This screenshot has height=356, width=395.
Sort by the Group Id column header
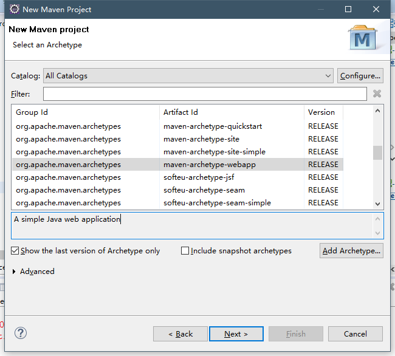click(86, 112)
